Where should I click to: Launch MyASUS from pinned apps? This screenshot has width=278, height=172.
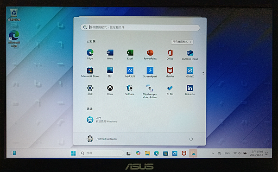[x=130, y=72]
